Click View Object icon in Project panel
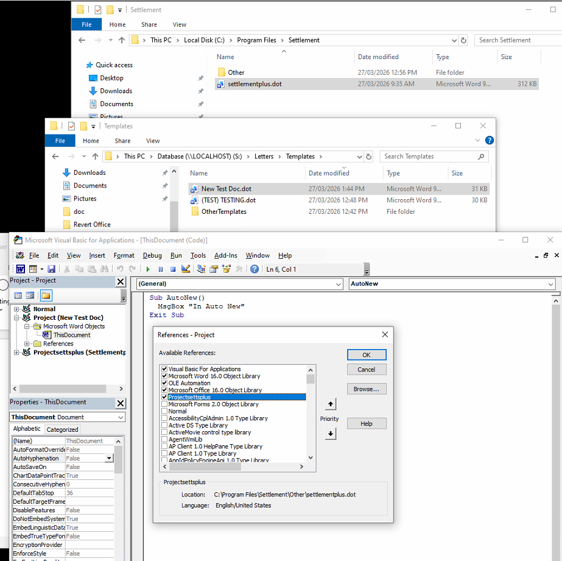The image size is (562, 561). click(30, 295)
